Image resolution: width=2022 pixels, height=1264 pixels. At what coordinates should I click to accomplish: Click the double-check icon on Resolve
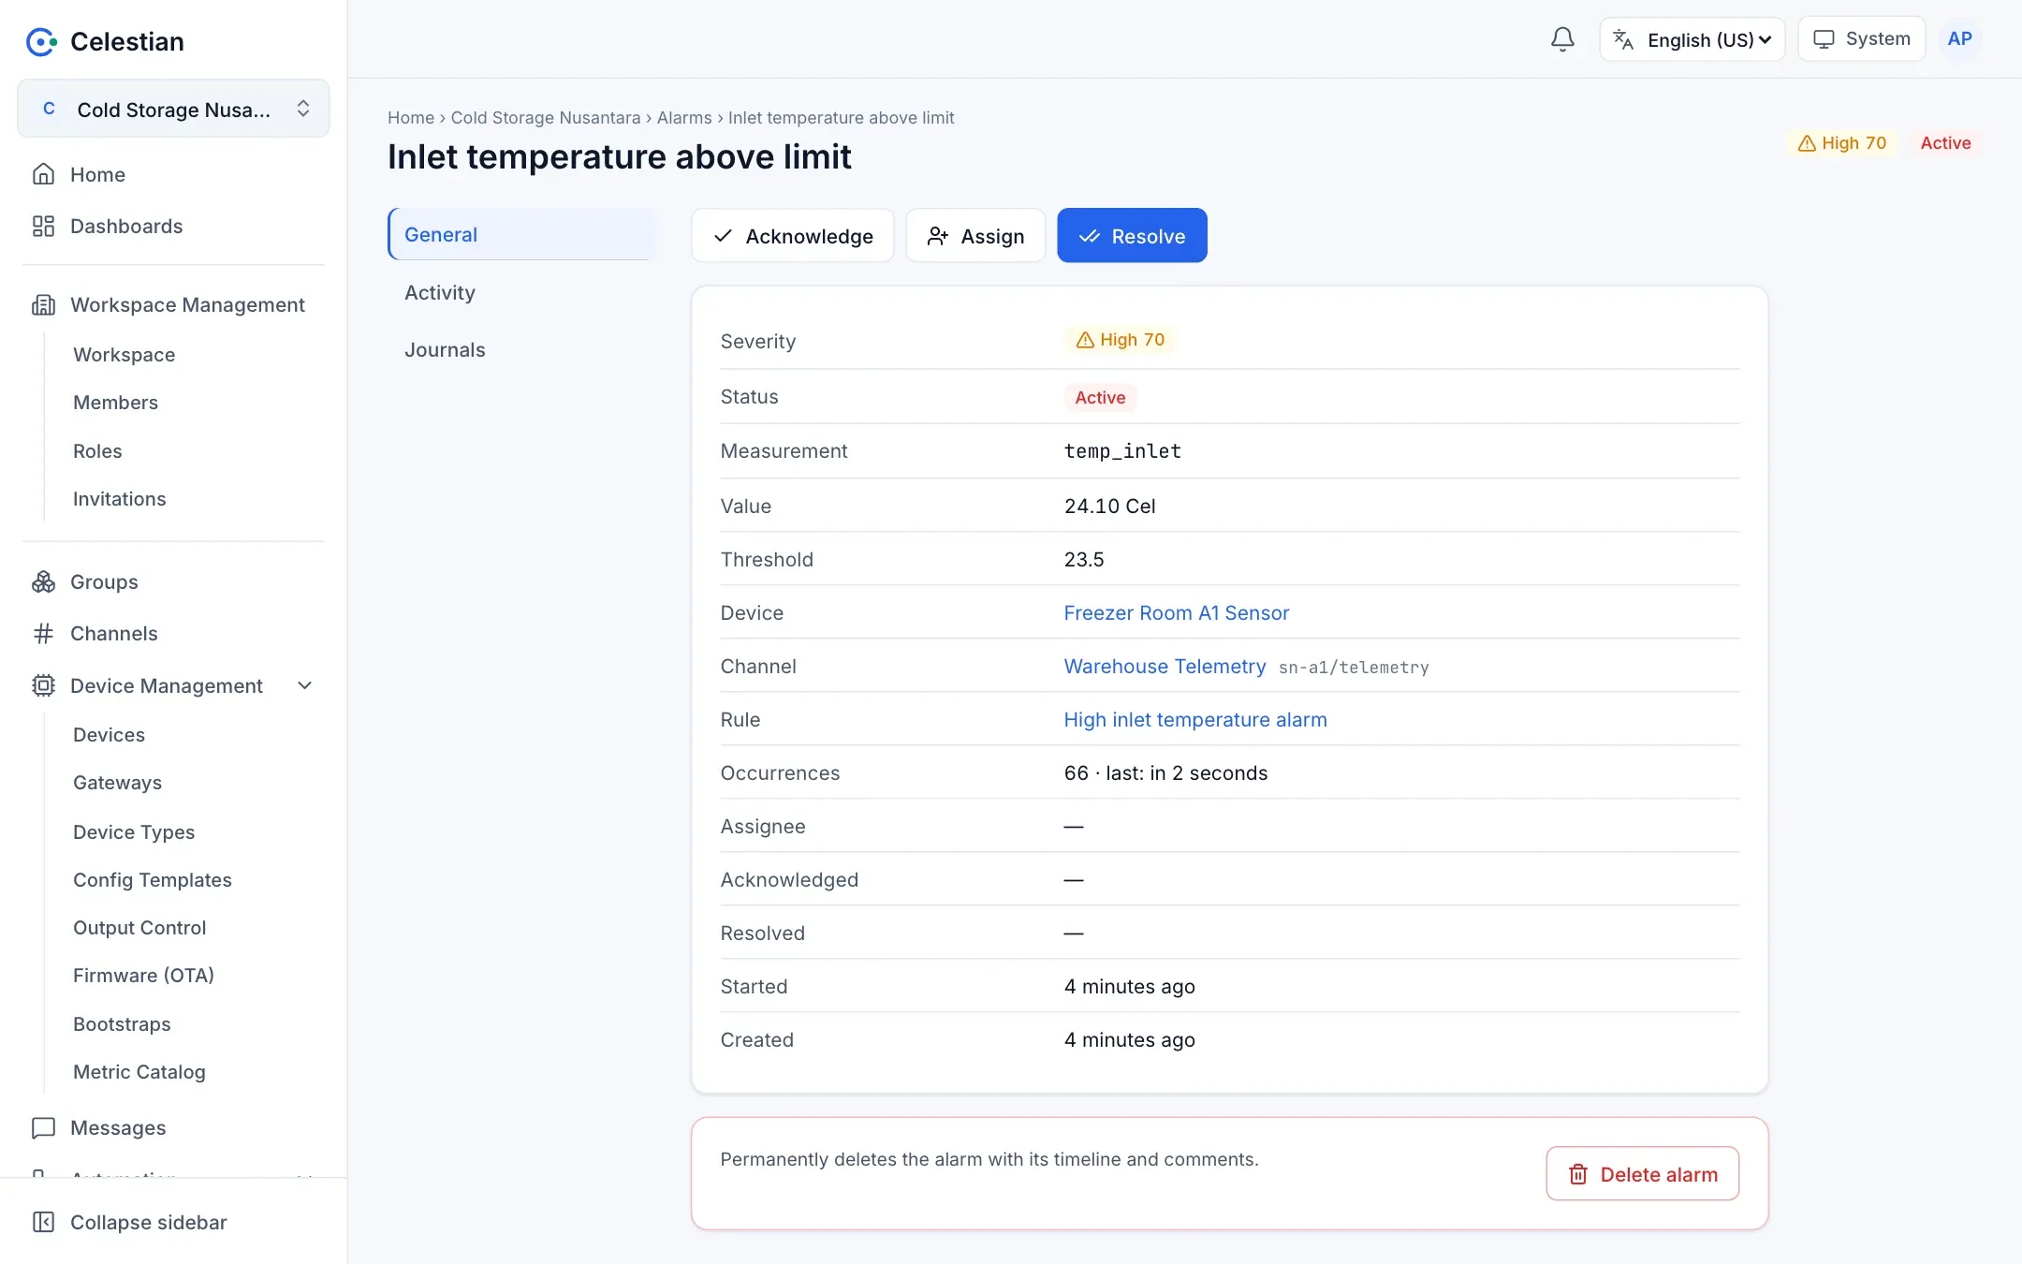1089,236
